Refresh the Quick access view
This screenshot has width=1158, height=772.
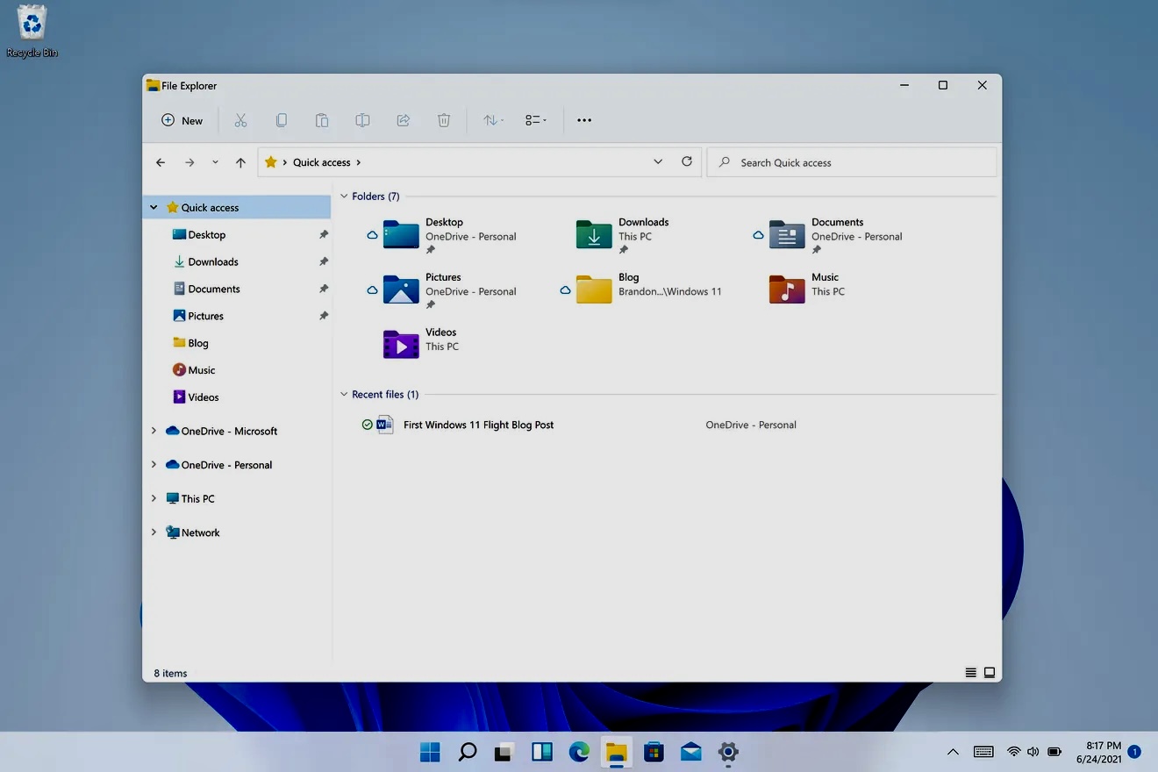(687, 161)
